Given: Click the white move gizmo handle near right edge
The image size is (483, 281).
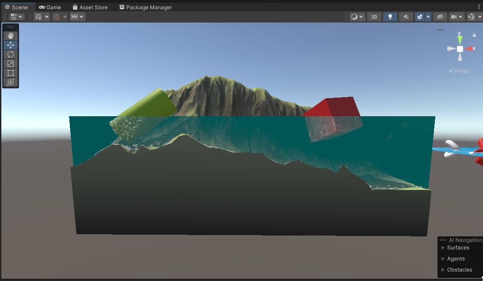Looking at the screenshot, I should (x=452, y=148).
